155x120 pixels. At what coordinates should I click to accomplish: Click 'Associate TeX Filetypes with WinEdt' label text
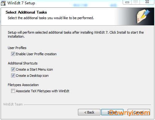[43, 91]
